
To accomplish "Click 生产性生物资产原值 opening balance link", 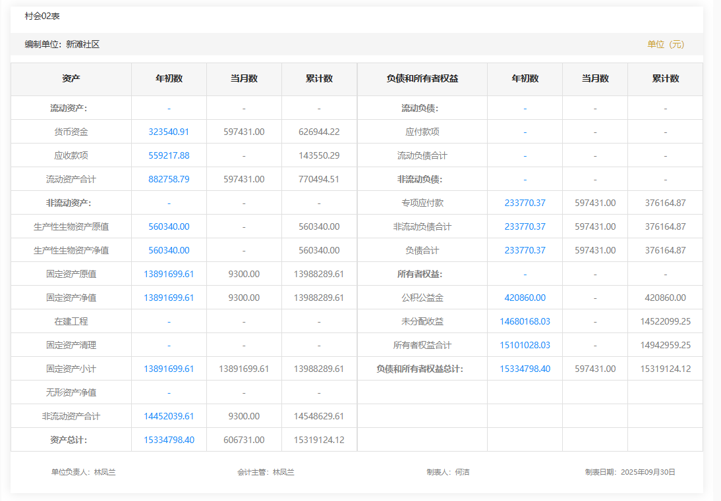I will [x=169, y=226].
